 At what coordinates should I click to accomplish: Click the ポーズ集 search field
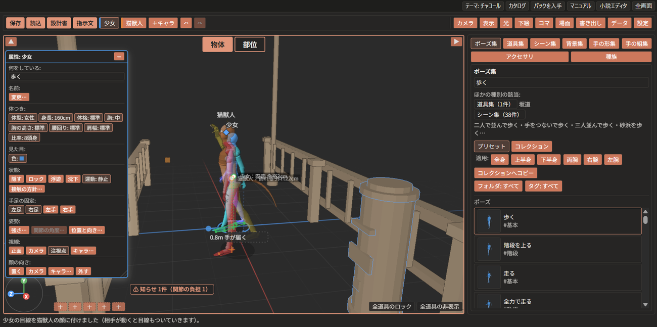[561, 82]
